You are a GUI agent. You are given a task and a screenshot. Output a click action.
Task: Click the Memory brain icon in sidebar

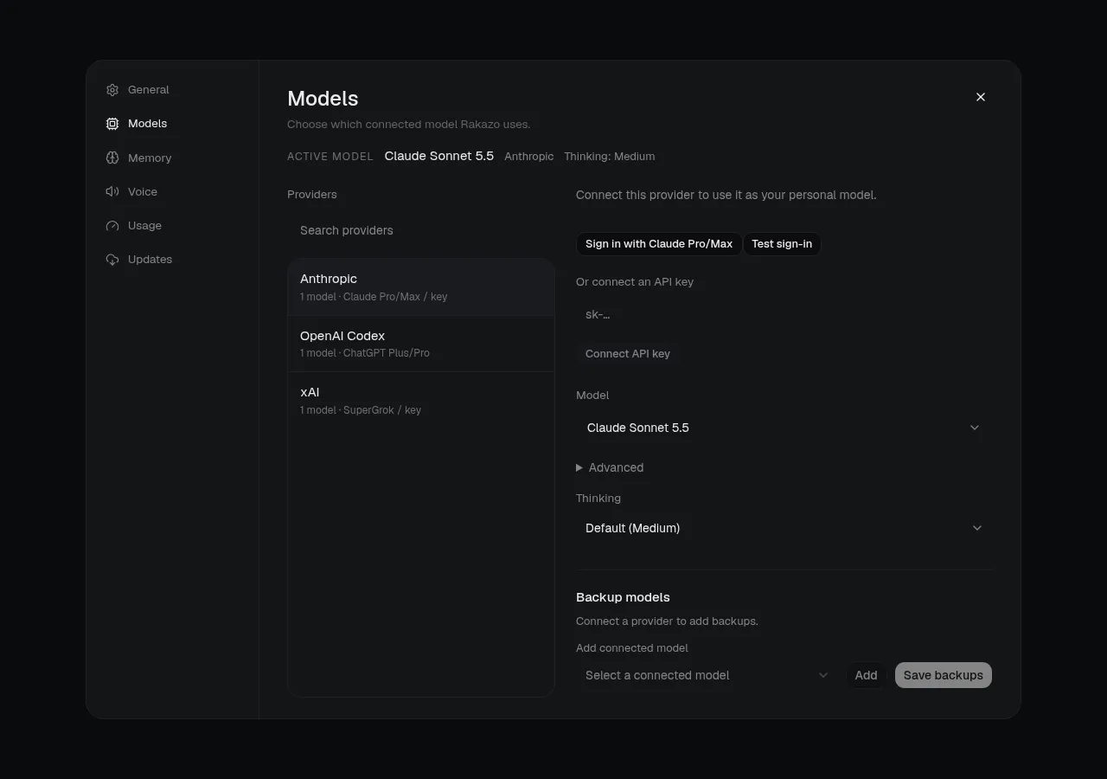tap(112, 158)
